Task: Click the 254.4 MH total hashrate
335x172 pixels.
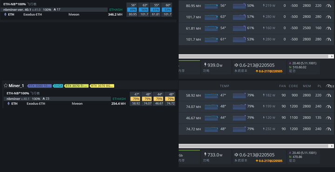Action: tap(118, 104)
